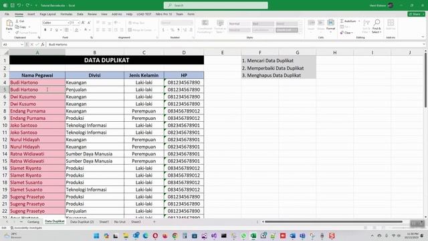
Task: Click the Borders grid icon
Action: coord(67,29)
